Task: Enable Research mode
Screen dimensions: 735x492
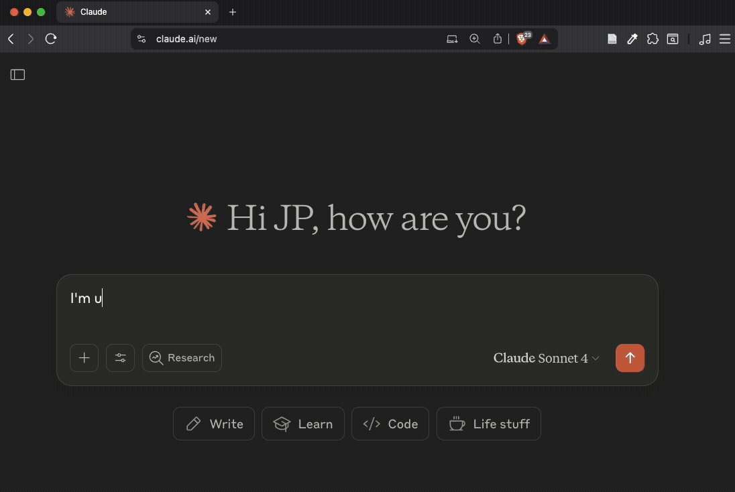Action: pos(182,358)
